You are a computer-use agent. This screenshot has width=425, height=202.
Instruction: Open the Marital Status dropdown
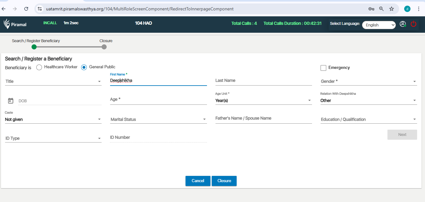[158, 120]
